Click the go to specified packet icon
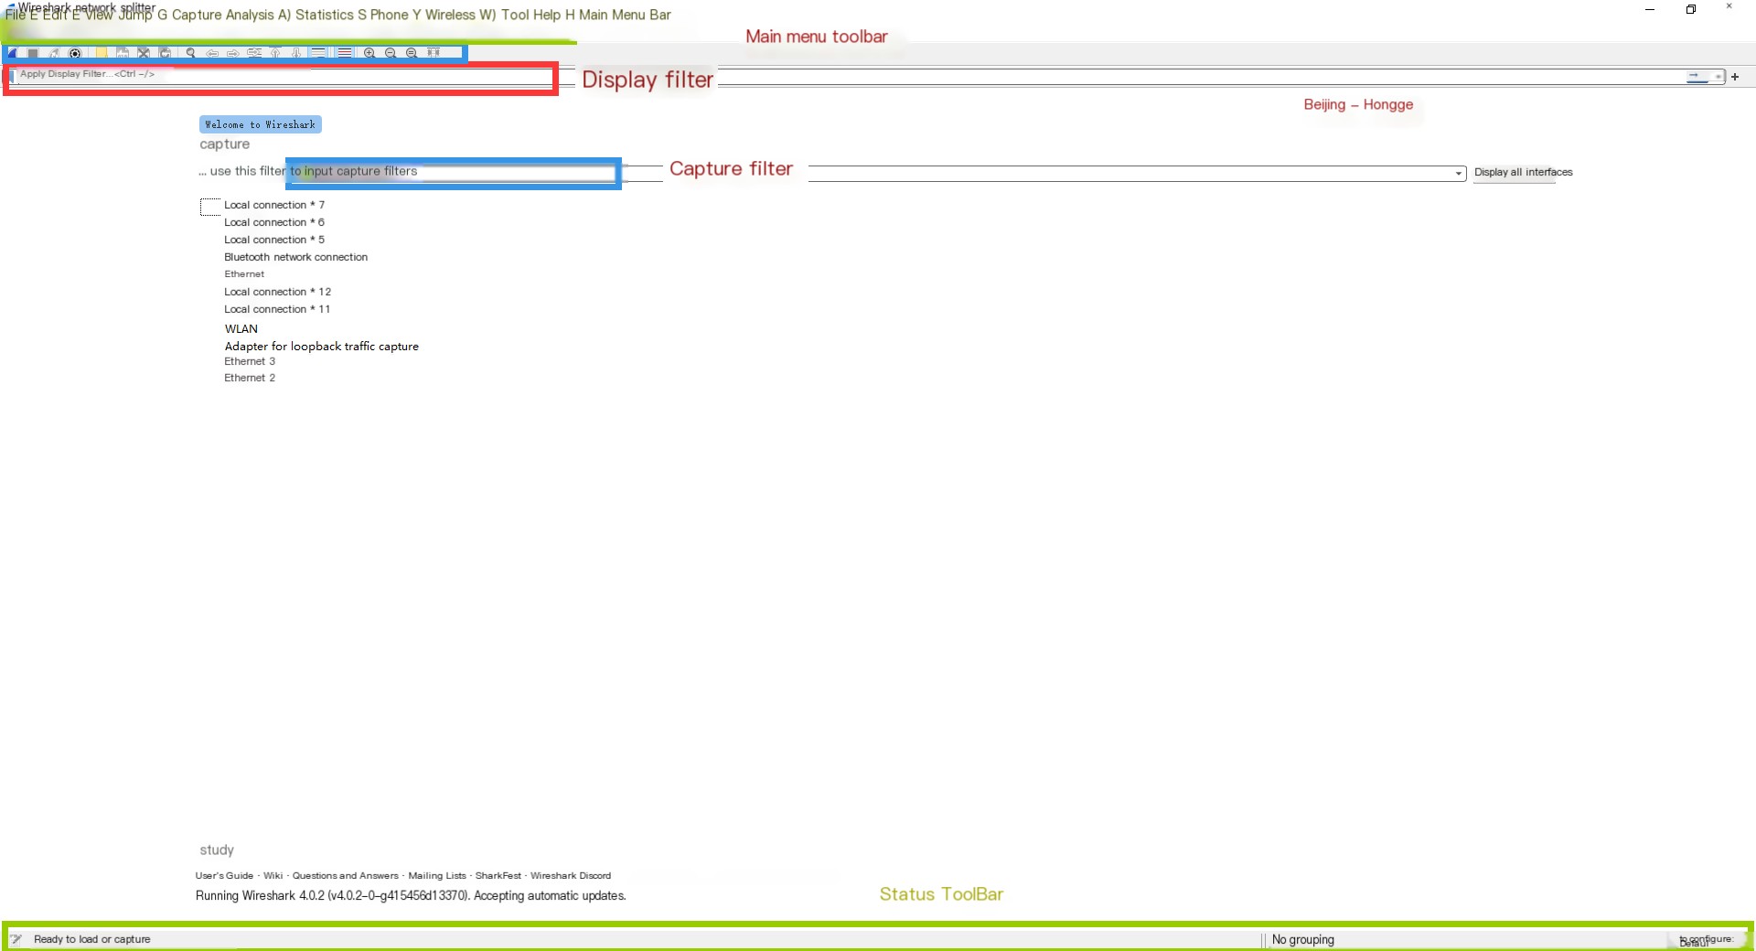The image size is (1756, 951). pyautogui.click(x=254, y=53)
